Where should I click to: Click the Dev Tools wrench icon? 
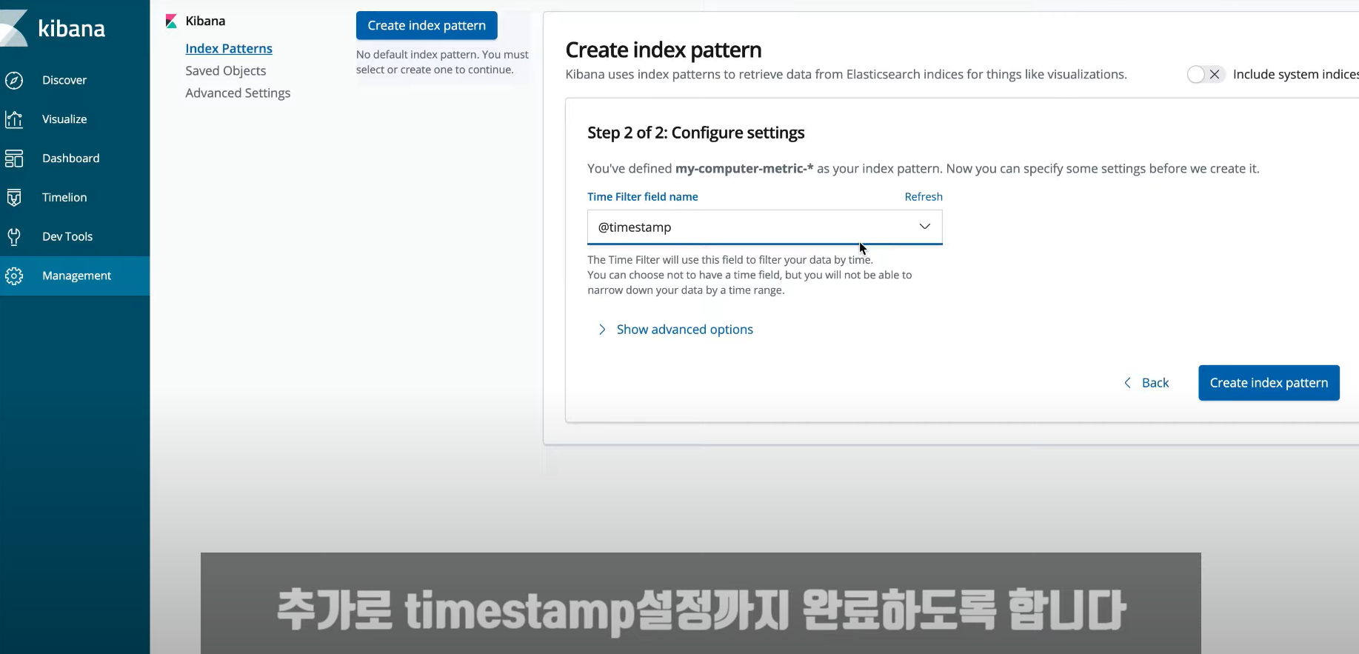pyautogui.click(x=14, y=237)
